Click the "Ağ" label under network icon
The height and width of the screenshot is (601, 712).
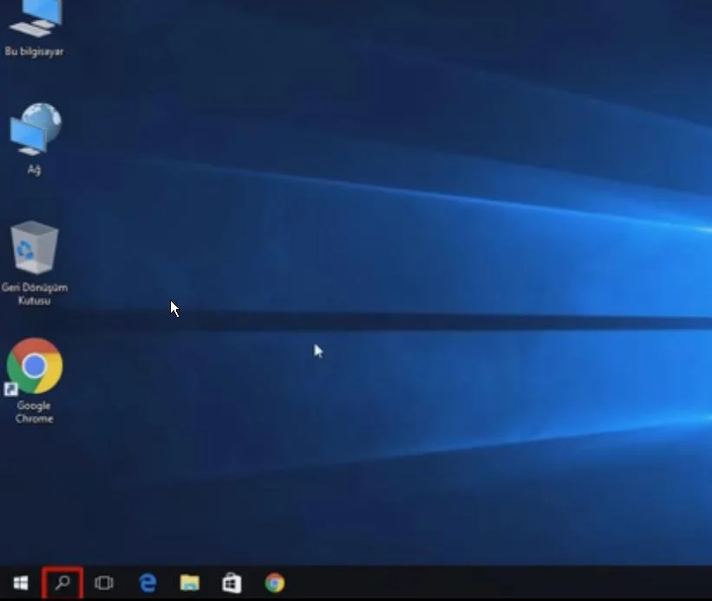tap(35, 170)
